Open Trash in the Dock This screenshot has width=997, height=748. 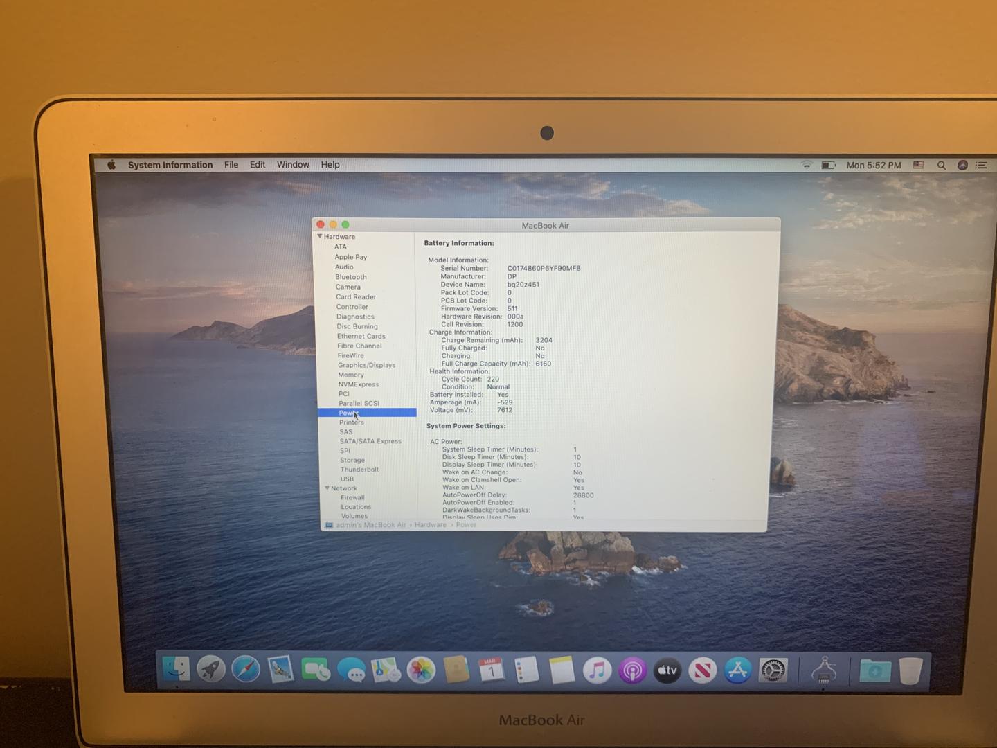tap(910, 670)
